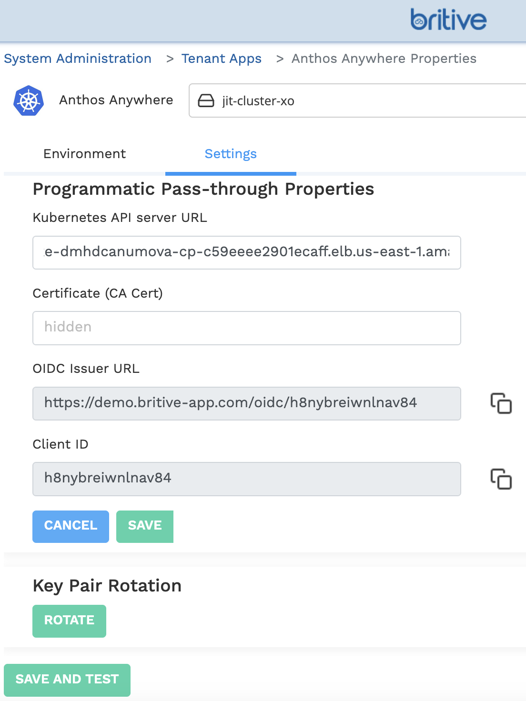The height and width of the screenshot is (701, 526).
Task: Select the Settings tab
Action: tap(231, 154)
